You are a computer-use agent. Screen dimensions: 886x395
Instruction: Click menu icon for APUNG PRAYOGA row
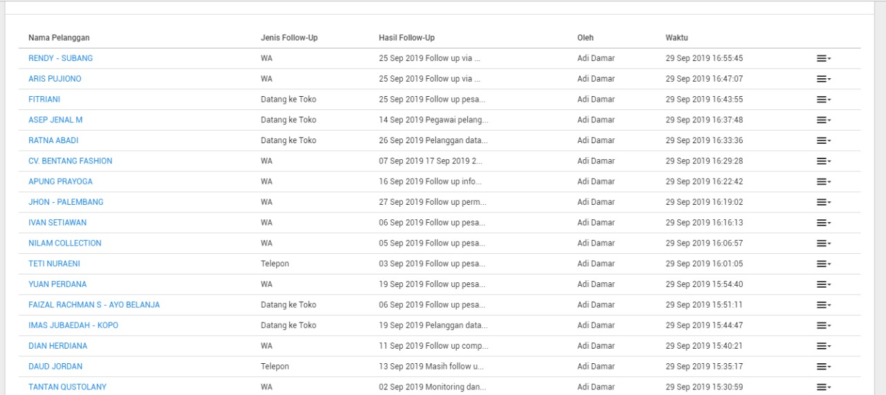(x=823, y=182)
